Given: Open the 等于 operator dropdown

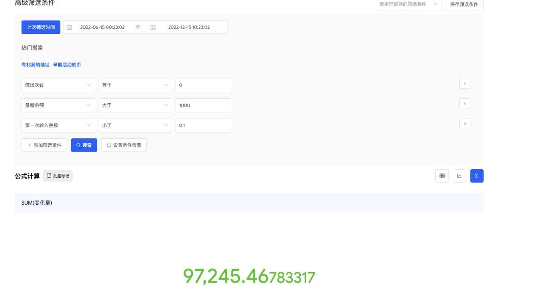Looking at the screenshot, I should 135,85.
